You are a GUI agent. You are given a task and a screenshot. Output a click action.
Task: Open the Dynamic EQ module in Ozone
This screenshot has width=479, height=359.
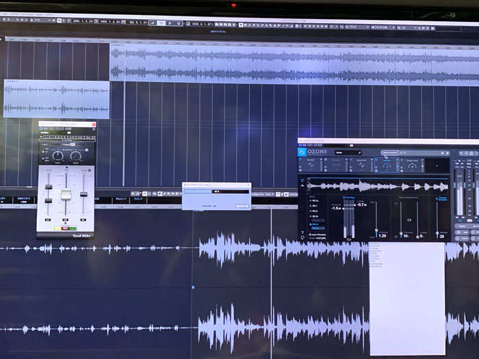coord(361,165)
